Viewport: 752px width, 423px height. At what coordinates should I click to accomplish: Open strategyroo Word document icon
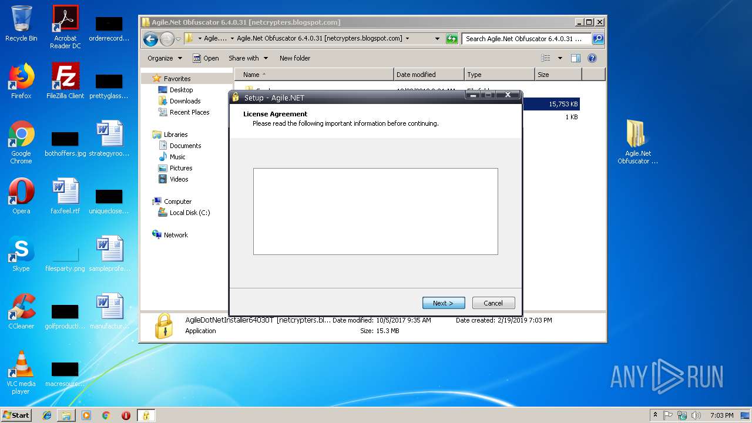(109, 139)
